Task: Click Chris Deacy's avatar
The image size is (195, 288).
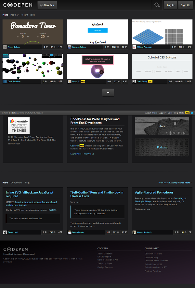Action: point(134,81)
